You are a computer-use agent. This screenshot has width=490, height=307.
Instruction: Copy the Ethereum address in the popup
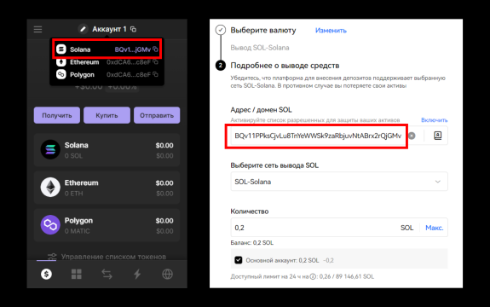point(155,62)
